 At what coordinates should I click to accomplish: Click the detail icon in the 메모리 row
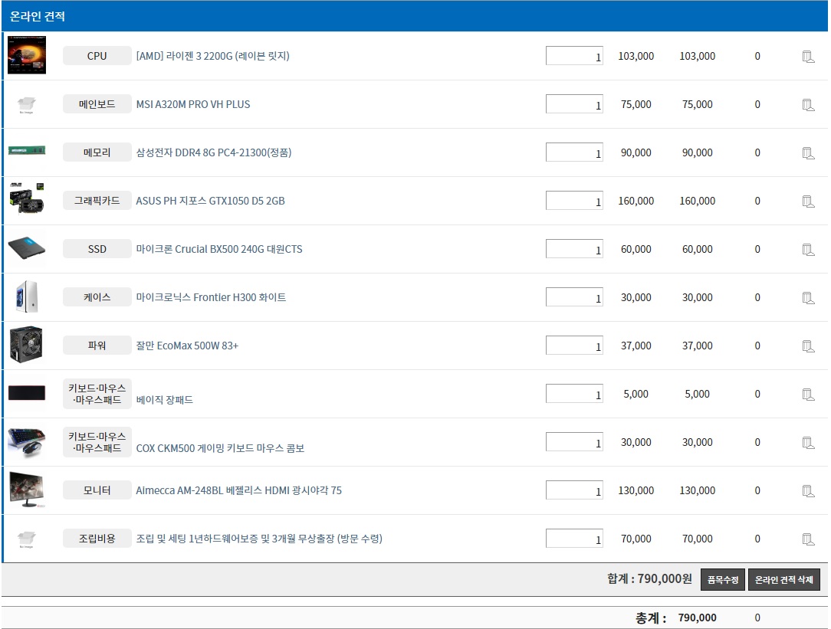[808, 153]
